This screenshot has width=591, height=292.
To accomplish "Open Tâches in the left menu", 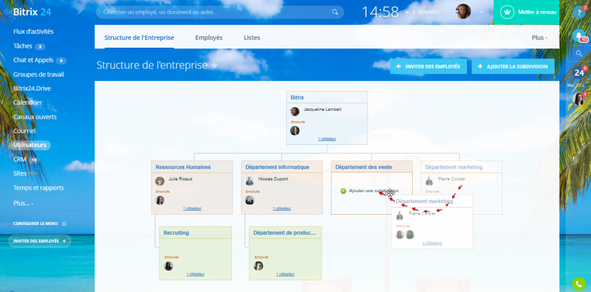I will tap(23, 46).
